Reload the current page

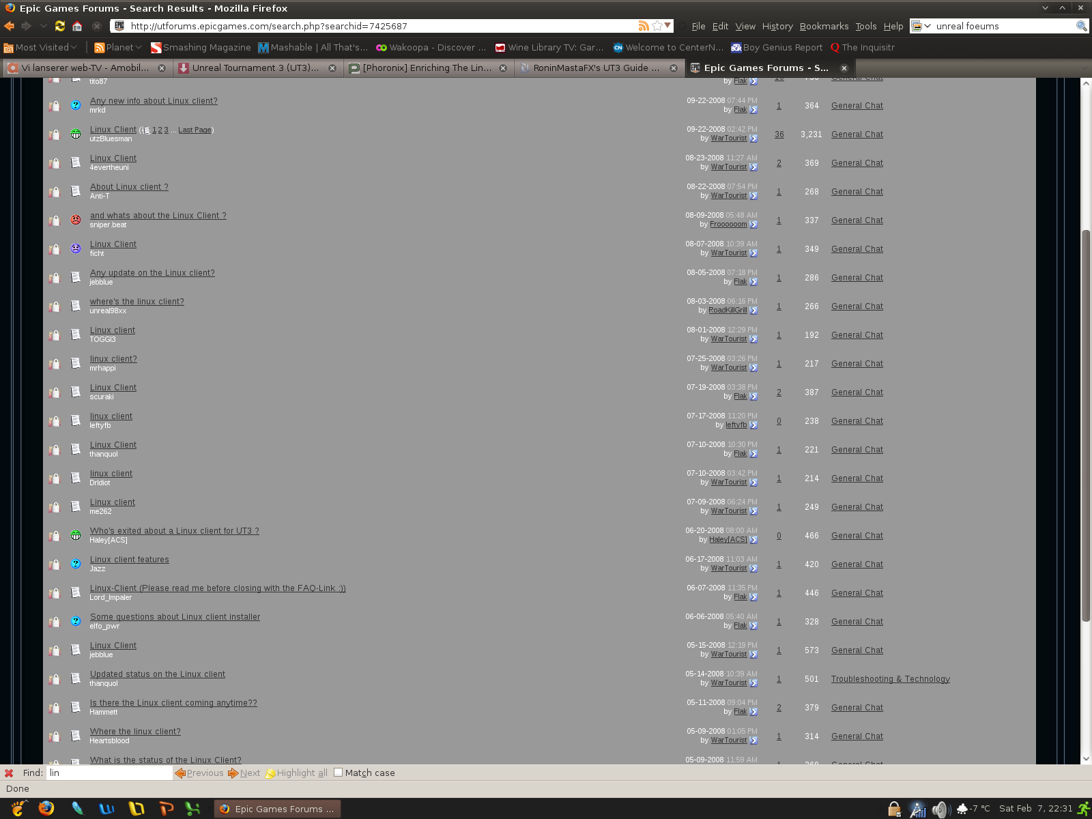click(60, 26)
